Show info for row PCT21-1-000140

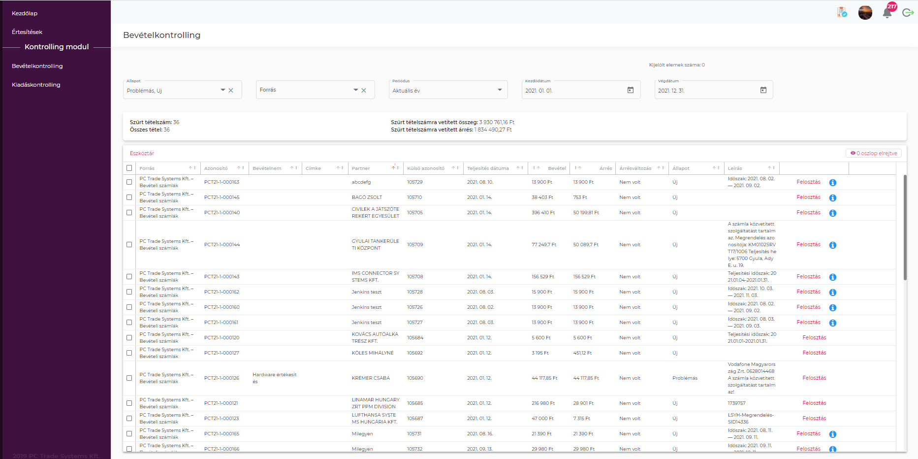(x=833, y=213)
